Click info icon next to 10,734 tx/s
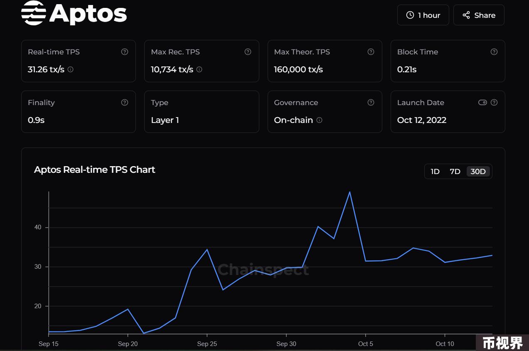The image size is (529, 351). 199,69
